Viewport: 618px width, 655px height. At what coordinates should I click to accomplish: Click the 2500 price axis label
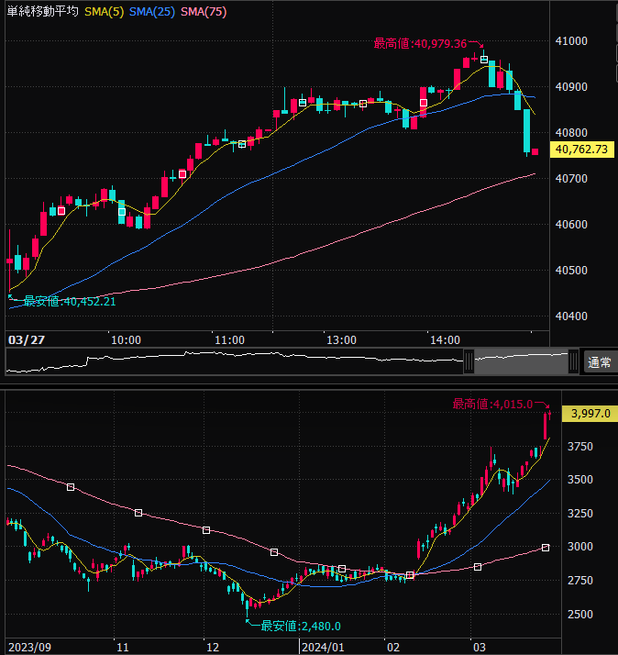[x=580, y=615]
